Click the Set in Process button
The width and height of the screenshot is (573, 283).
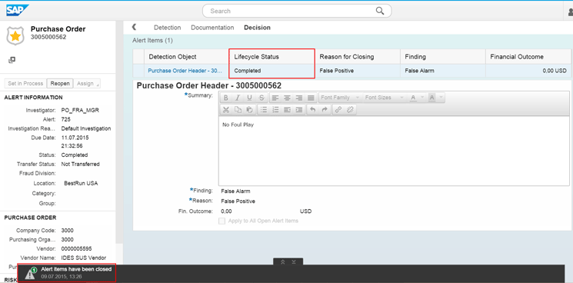(x=25, y=84)
